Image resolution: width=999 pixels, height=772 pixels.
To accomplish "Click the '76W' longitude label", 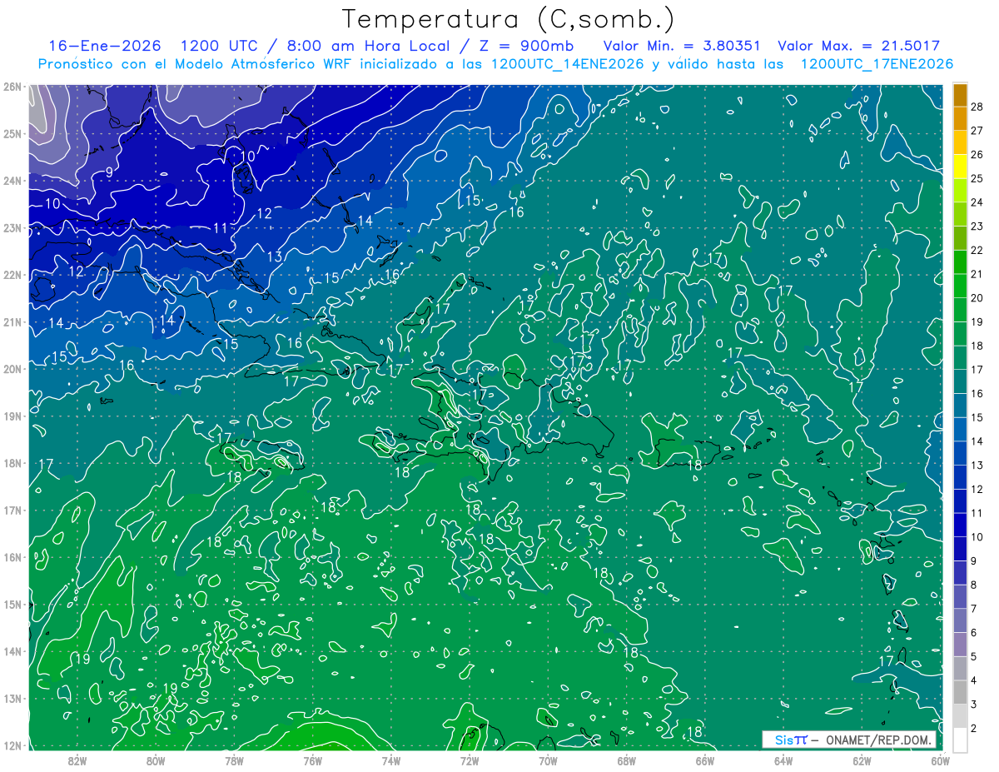I will tap(312, 760).
